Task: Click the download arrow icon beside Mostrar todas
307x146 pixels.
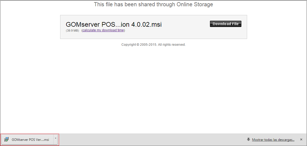Action: 248,139
